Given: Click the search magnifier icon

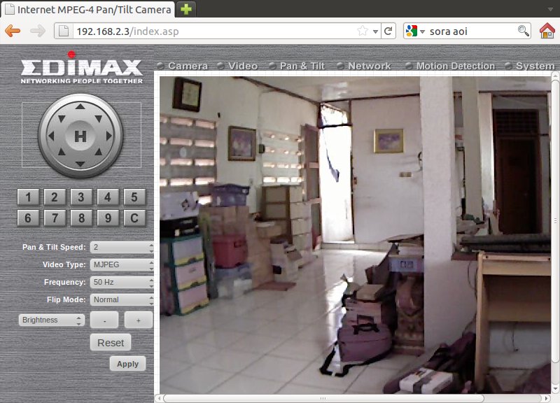Looking at the screenshot, I should [x=523, y=31].
